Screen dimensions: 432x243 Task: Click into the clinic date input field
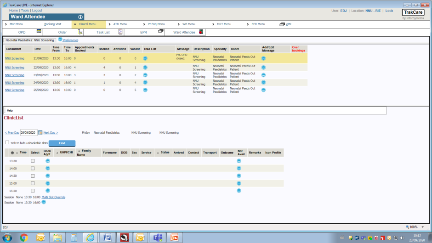point(28,133)
